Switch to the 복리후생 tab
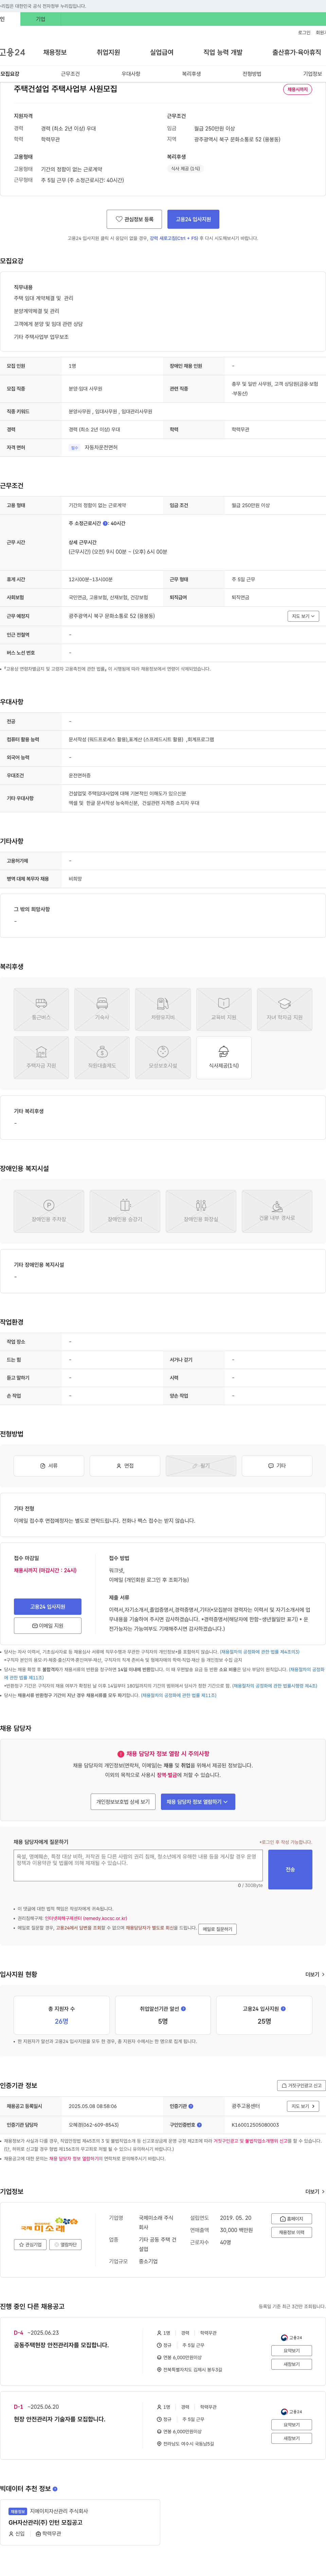The width and height of the screenshot is (326, 2576). click(191, 74)
